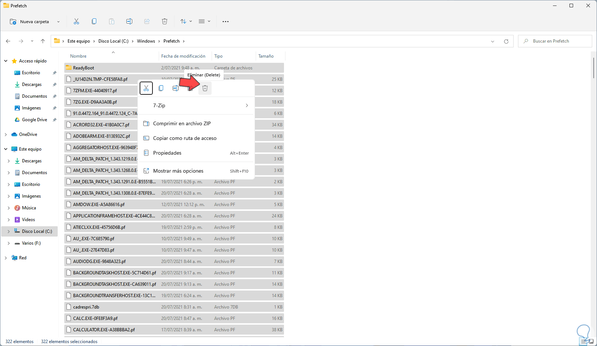Select Documentos under Este equipo
Viewport: 597px width, 346px height.
(x=35, y=173)
